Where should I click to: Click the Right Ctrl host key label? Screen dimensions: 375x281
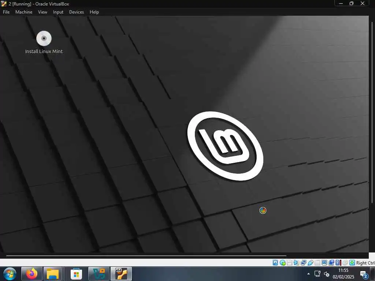tap(365, 263)
